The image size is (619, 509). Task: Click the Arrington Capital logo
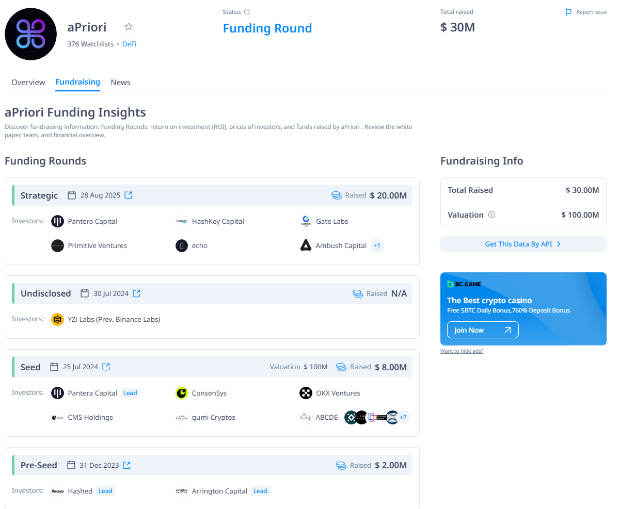pyautogui.click(x=182, y=491)
